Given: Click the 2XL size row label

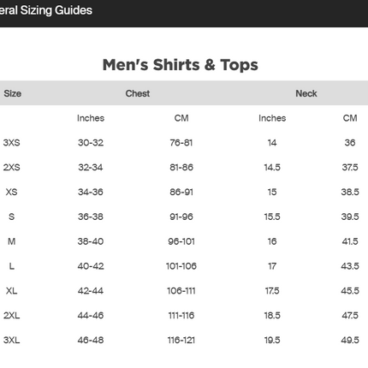Looking at the screenshot, I should point(12,316).
